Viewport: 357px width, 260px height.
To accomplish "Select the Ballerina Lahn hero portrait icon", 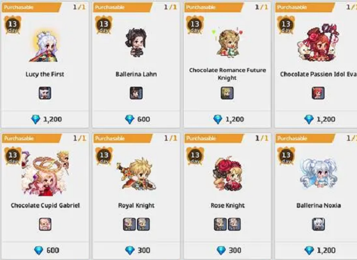I will point(136,93).
